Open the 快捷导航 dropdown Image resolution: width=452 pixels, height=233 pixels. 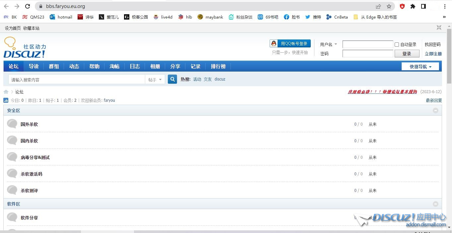coord(420,67)
